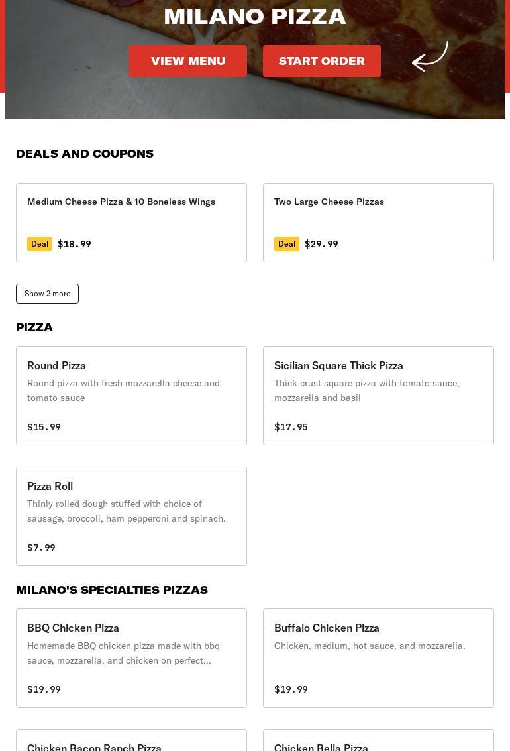Screen dimensions: 510x751
Task: Click the $15.99 Round Pizza price
Action: coord(44,427)
